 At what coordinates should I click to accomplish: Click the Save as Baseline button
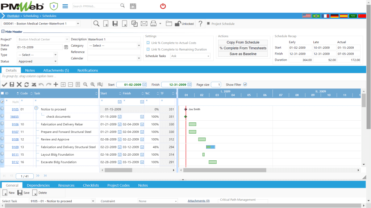point(243,54)
